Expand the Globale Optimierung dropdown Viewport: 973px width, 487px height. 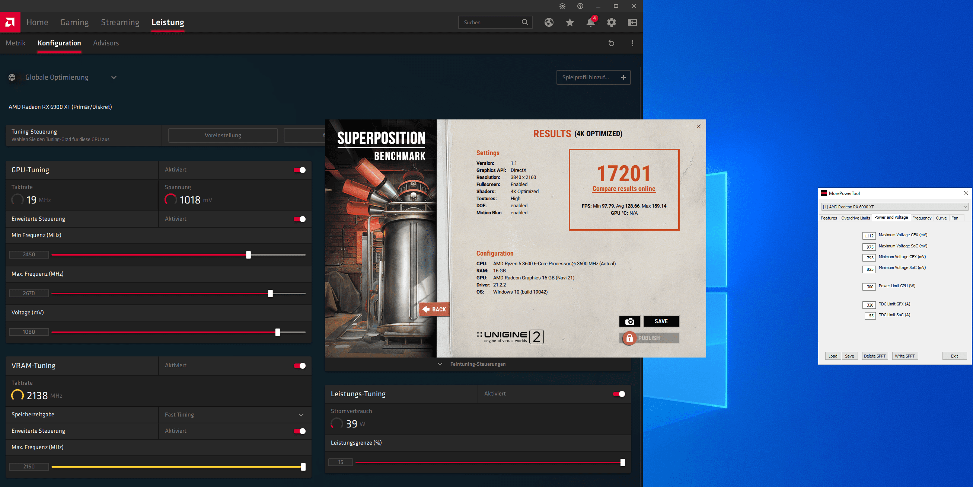tap(114, 77)
